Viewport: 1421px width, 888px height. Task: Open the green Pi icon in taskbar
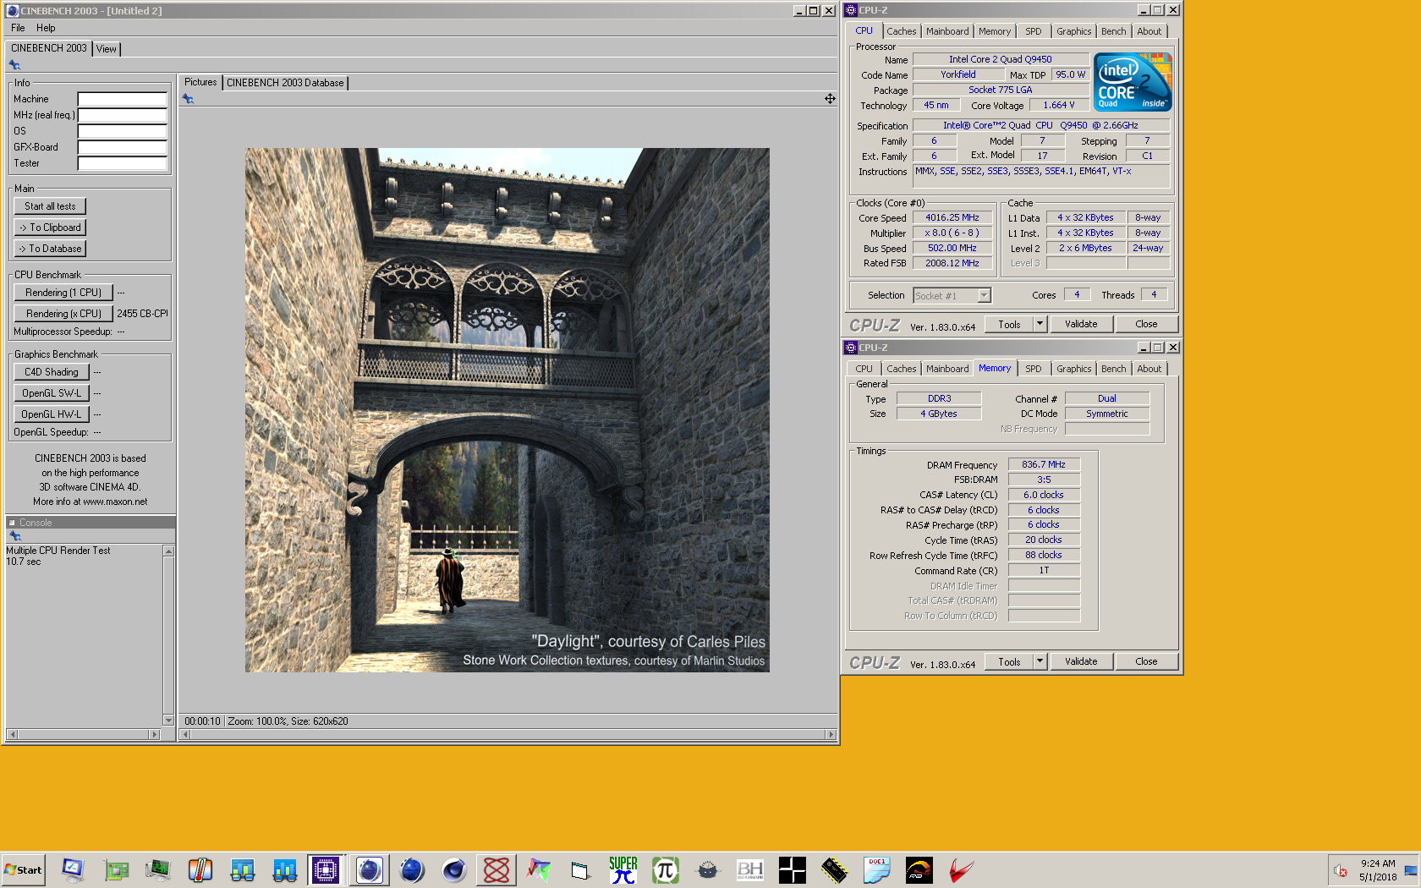tap(666, 869)
